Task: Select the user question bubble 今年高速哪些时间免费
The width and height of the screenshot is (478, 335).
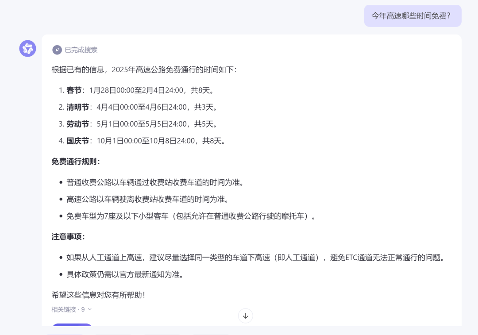Action: pyautogui.click(x=412, y=15)
